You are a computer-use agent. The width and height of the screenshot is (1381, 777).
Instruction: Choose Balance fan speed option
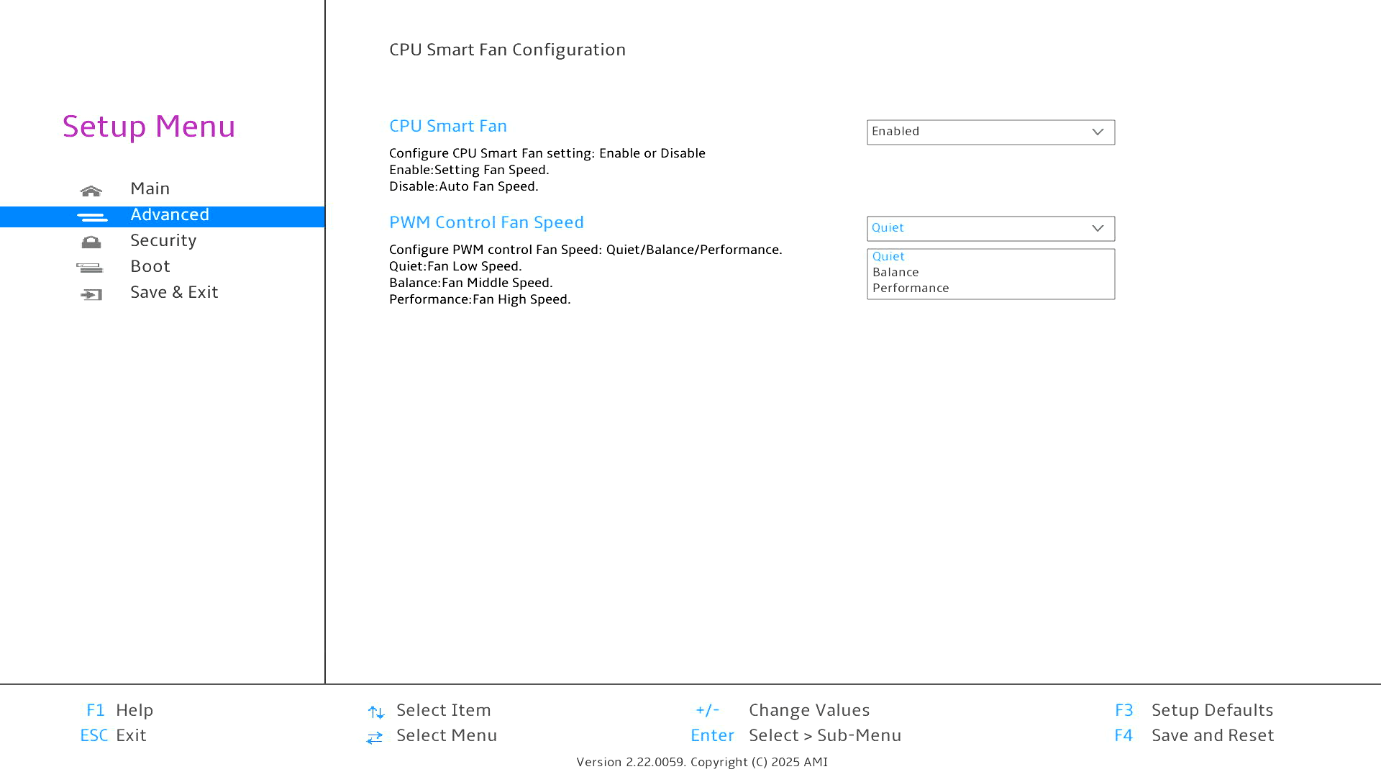coord(895,272)
